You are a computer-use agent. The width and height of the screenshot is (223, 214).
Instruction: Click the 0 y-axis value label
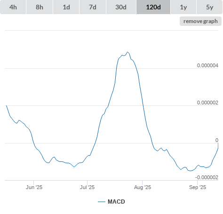tap(217, 140)
